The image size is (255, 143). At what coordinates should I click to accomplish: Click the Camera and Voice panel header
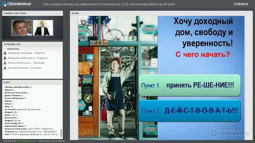(33, 13)
